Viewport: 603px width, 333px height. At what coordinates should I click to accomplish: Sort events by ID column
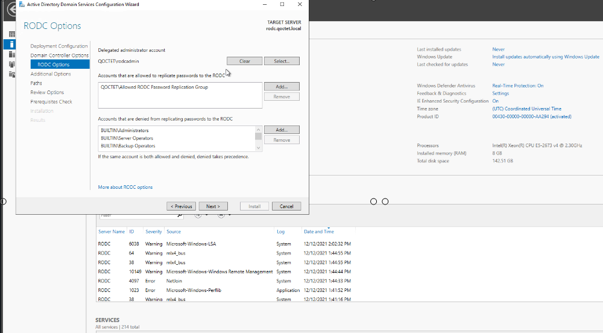click(x=131, y=232)
